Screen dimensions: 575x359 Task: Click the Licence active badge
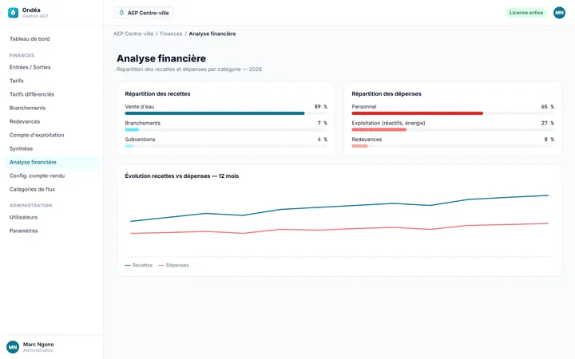click(526, 13)
